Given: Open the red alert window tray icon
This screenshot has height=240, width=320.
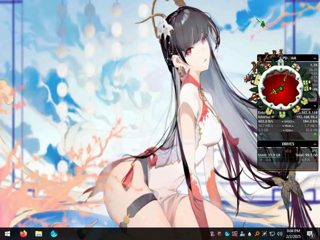Looking at the screenshot, I should [235, 234].
